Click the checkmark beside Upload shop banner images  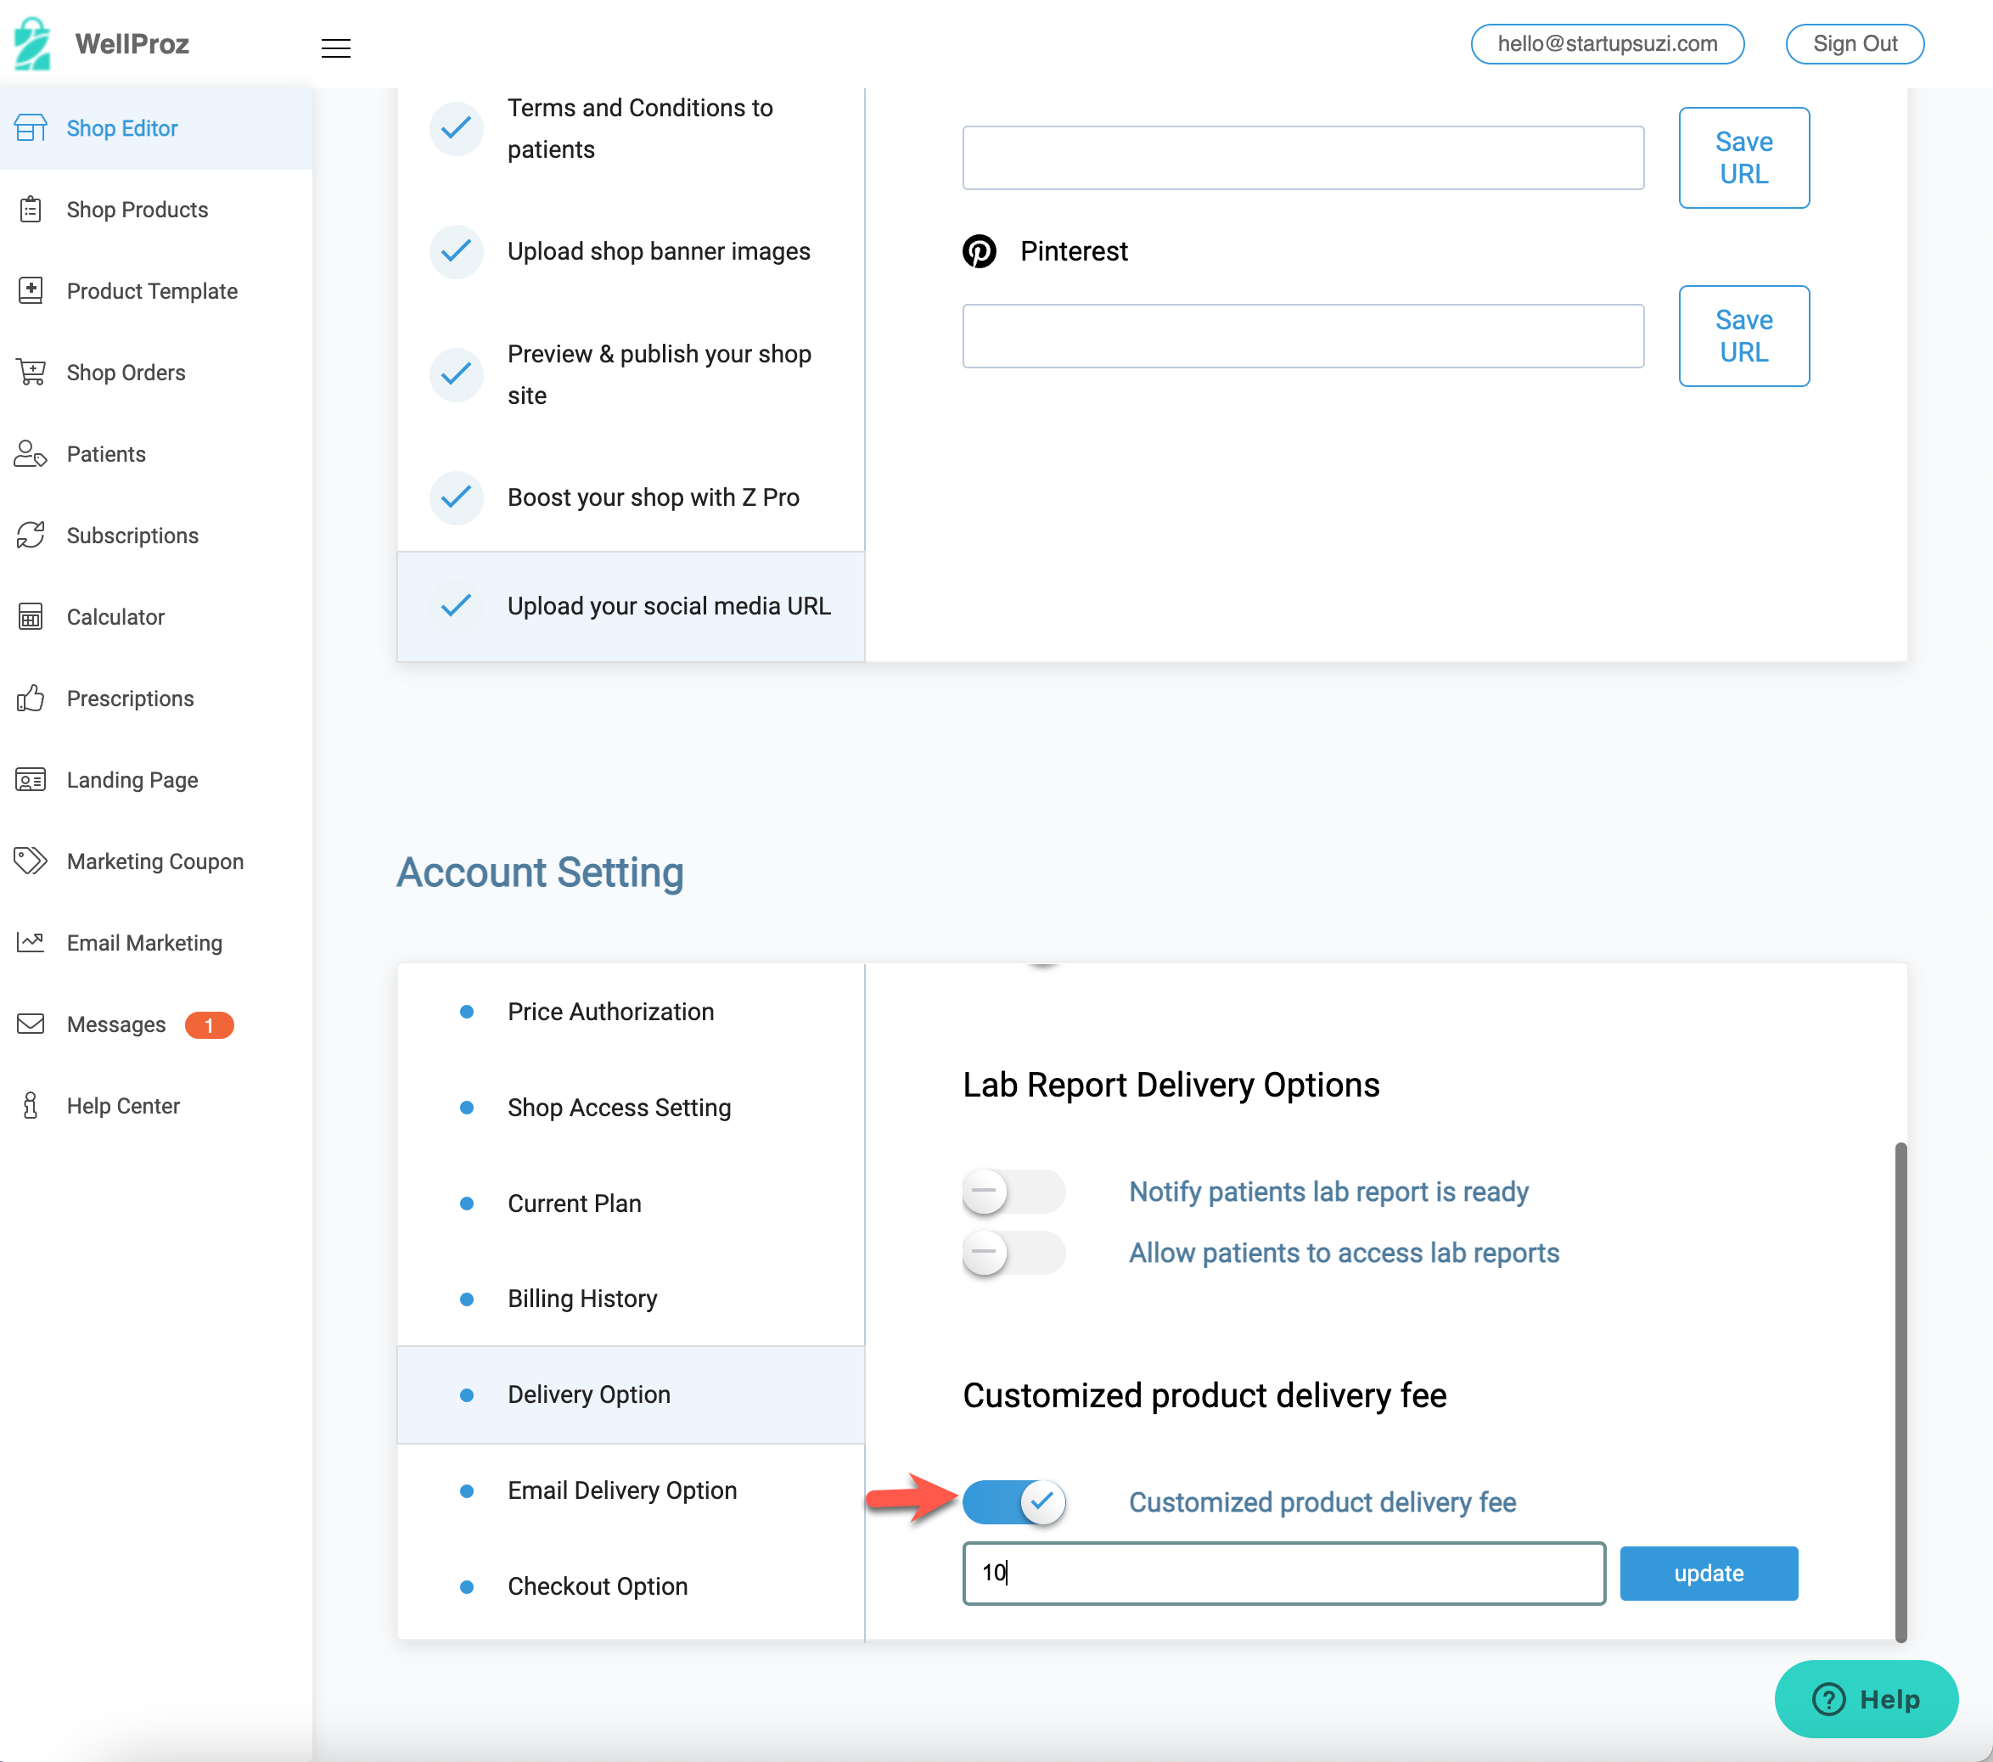457,251
